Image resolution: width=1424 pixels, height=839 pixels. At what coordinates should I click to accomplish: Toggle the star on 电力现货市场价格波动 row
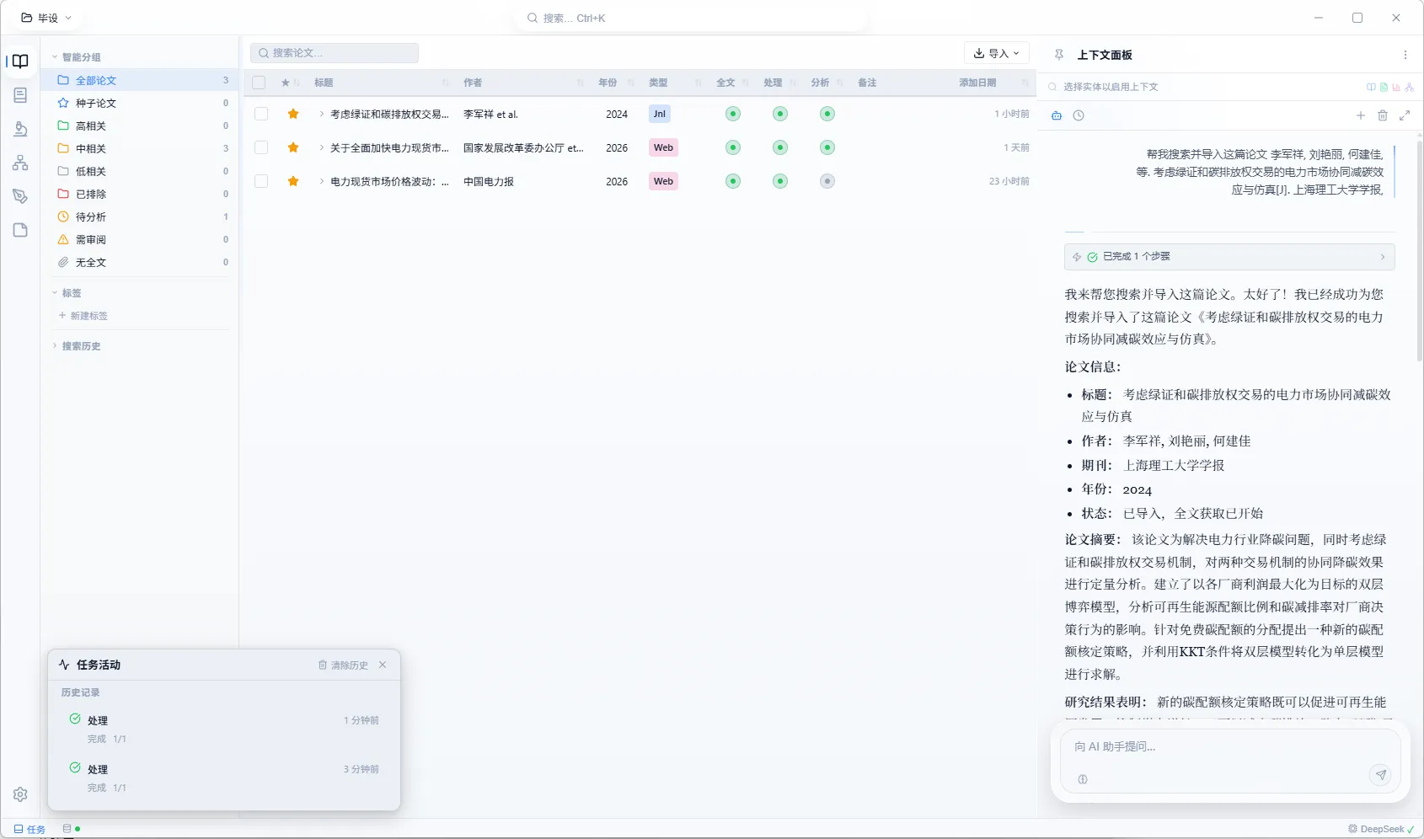pos(293,181)
